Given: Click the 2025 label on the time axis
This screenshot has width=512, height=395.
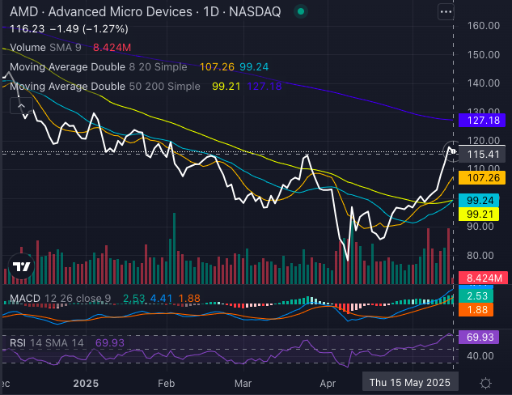Looking at the screenshot, I should 86,383.
